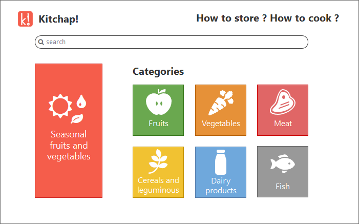The image size is (359, 224).
Task: Click the wheat icon in Cereals tile
Action: (158, 161)
